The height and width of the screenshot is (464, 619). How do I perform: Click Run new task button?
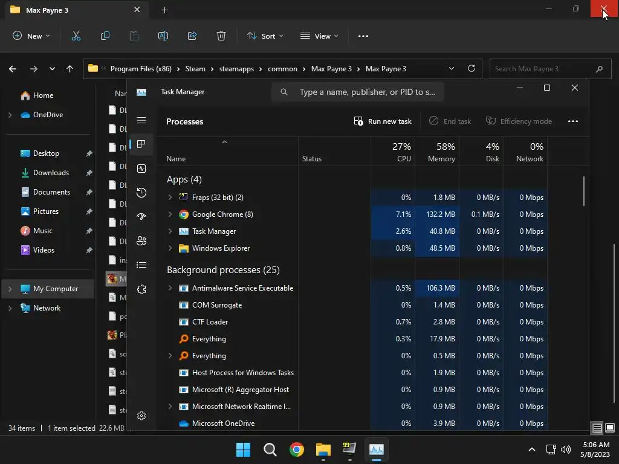tap(383, 121)
